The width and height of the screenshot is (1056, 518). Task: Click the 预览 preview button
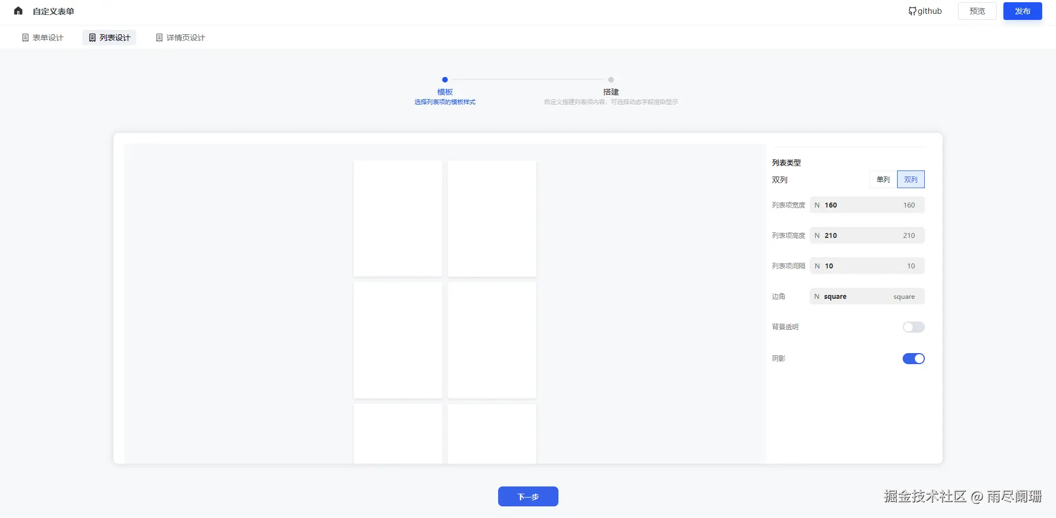coord(976,11)
